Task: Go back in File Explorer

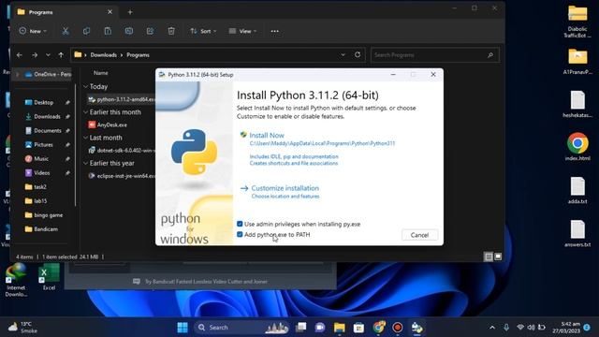Action: point(19,55)
